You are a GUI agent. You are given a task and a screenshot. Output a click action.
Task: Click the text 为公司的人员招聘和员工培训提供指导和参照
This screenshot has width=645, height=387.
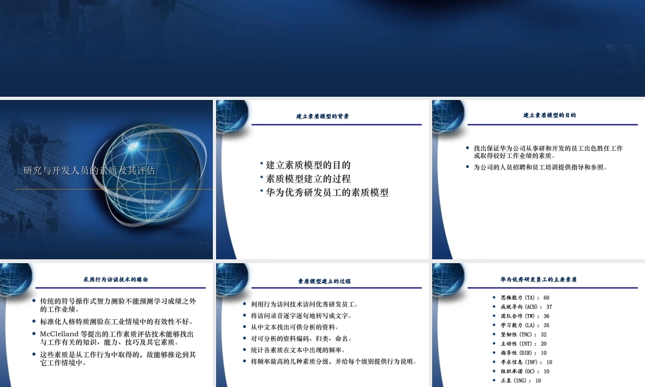(x=540, y=167)
